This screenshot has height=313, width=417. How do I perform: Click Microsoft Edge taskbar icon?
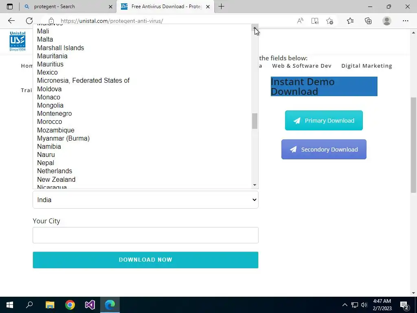pos(110,305)
